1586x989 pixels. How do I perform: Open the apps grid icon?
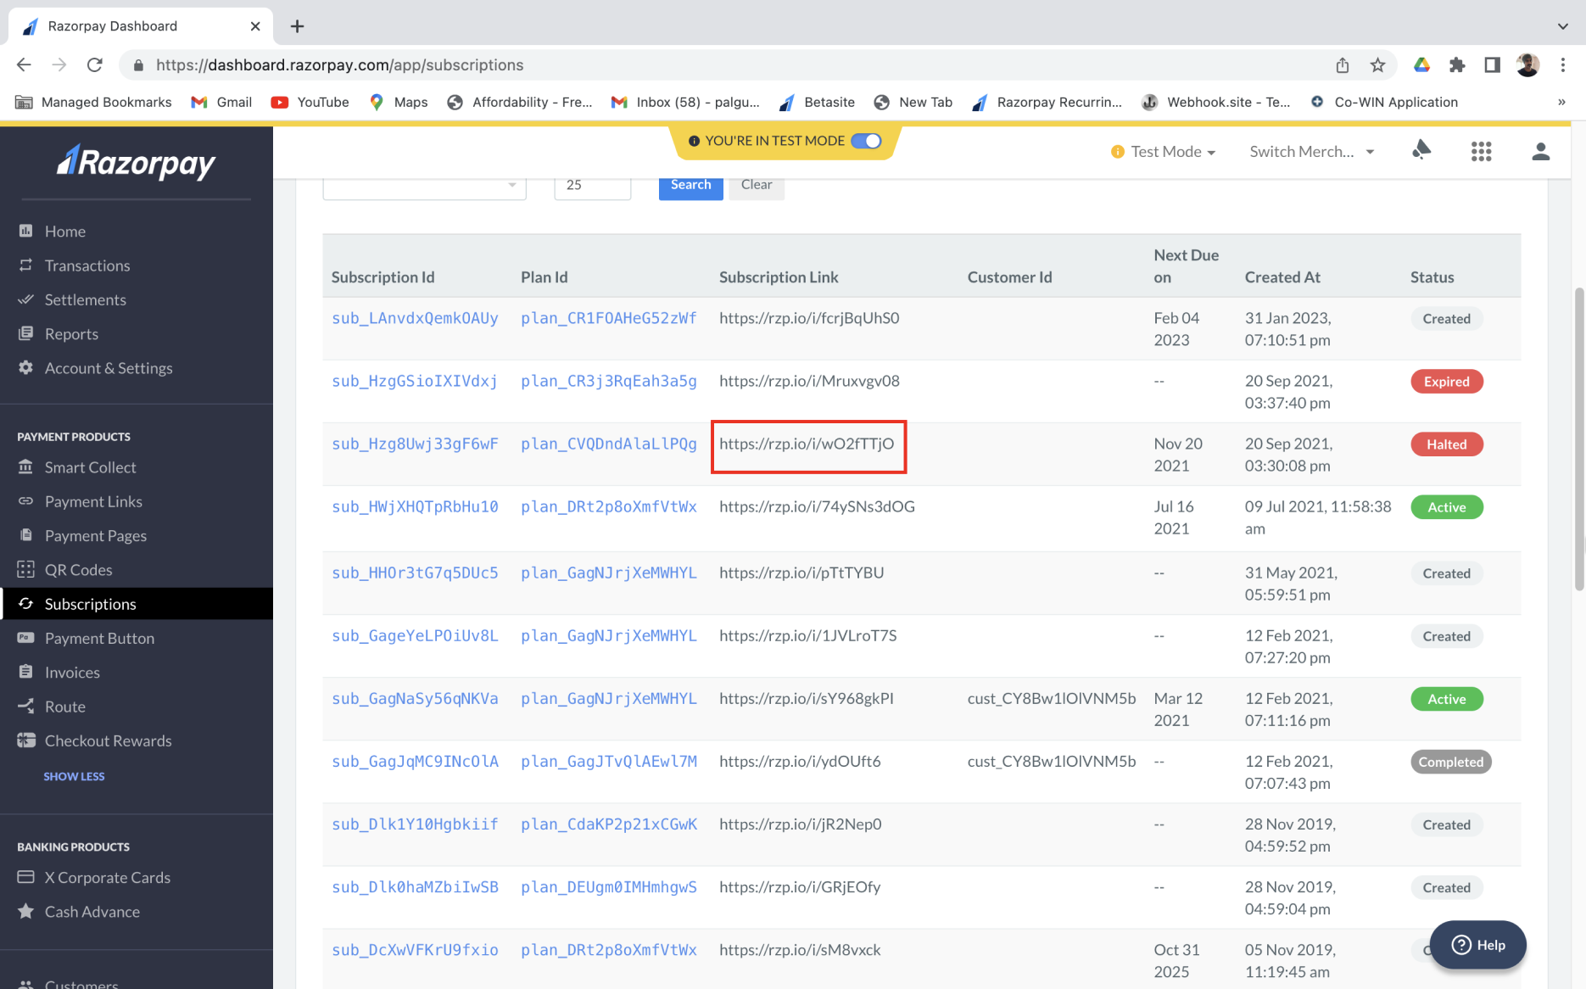tap(1481, 151)
